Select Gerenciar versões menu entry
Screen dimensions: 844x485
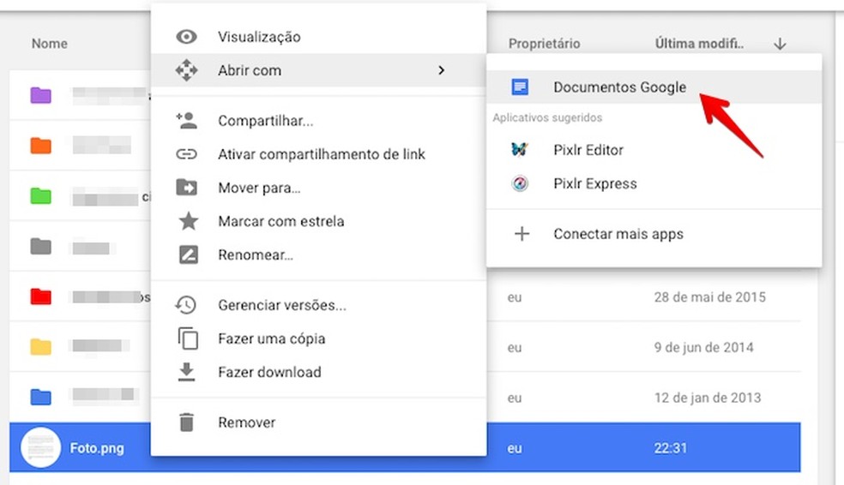(x=281, y=305)
